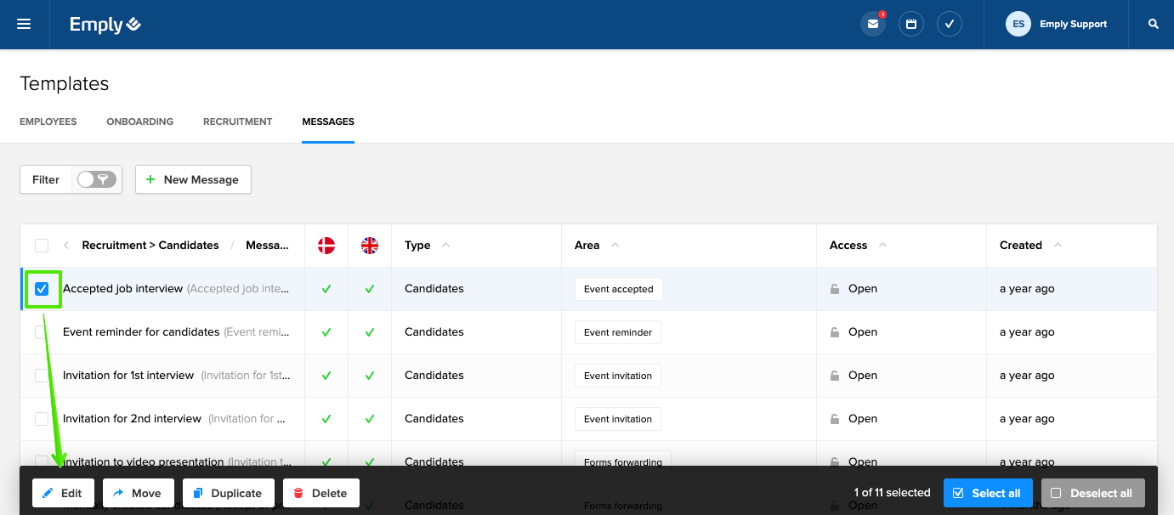Click the New Message button
Screen dimensions: 1174x515
click(x=193, y=179)
